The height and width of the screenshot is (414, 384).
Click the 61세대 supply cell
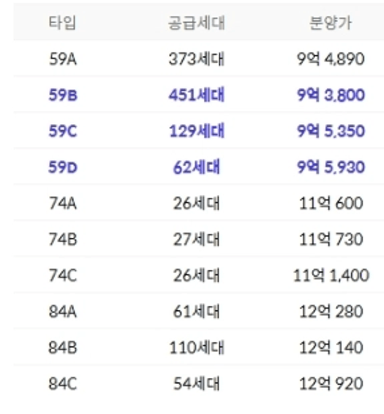pos(196,312)
